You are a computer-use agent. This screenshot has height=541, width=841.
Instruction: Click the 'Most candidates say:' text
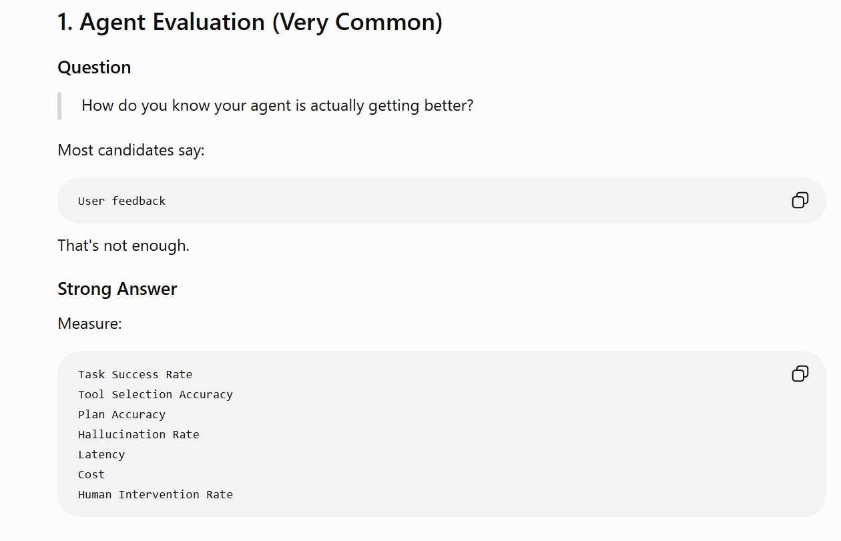coord(131,150)
